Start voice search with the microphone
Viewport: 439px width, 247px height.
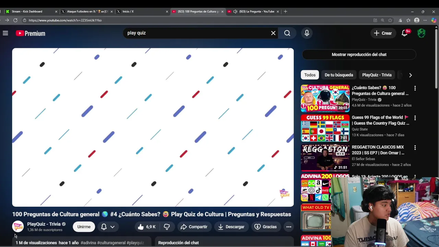point(307,33)
